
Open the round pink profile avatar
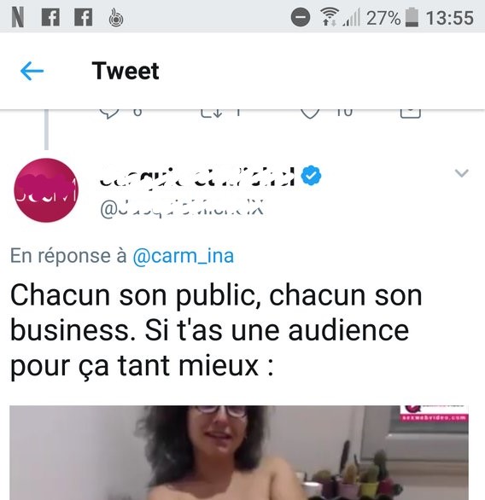tap(46, 190)
